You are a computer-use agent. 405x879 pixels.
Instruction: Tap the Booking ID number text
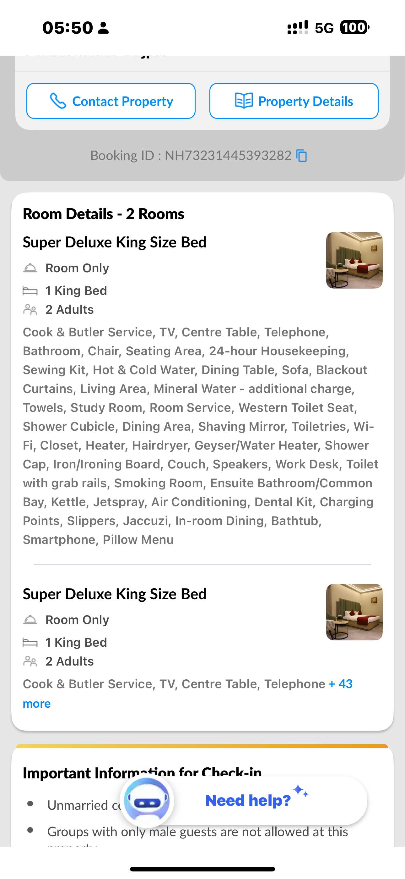click(x=228, y=156)
